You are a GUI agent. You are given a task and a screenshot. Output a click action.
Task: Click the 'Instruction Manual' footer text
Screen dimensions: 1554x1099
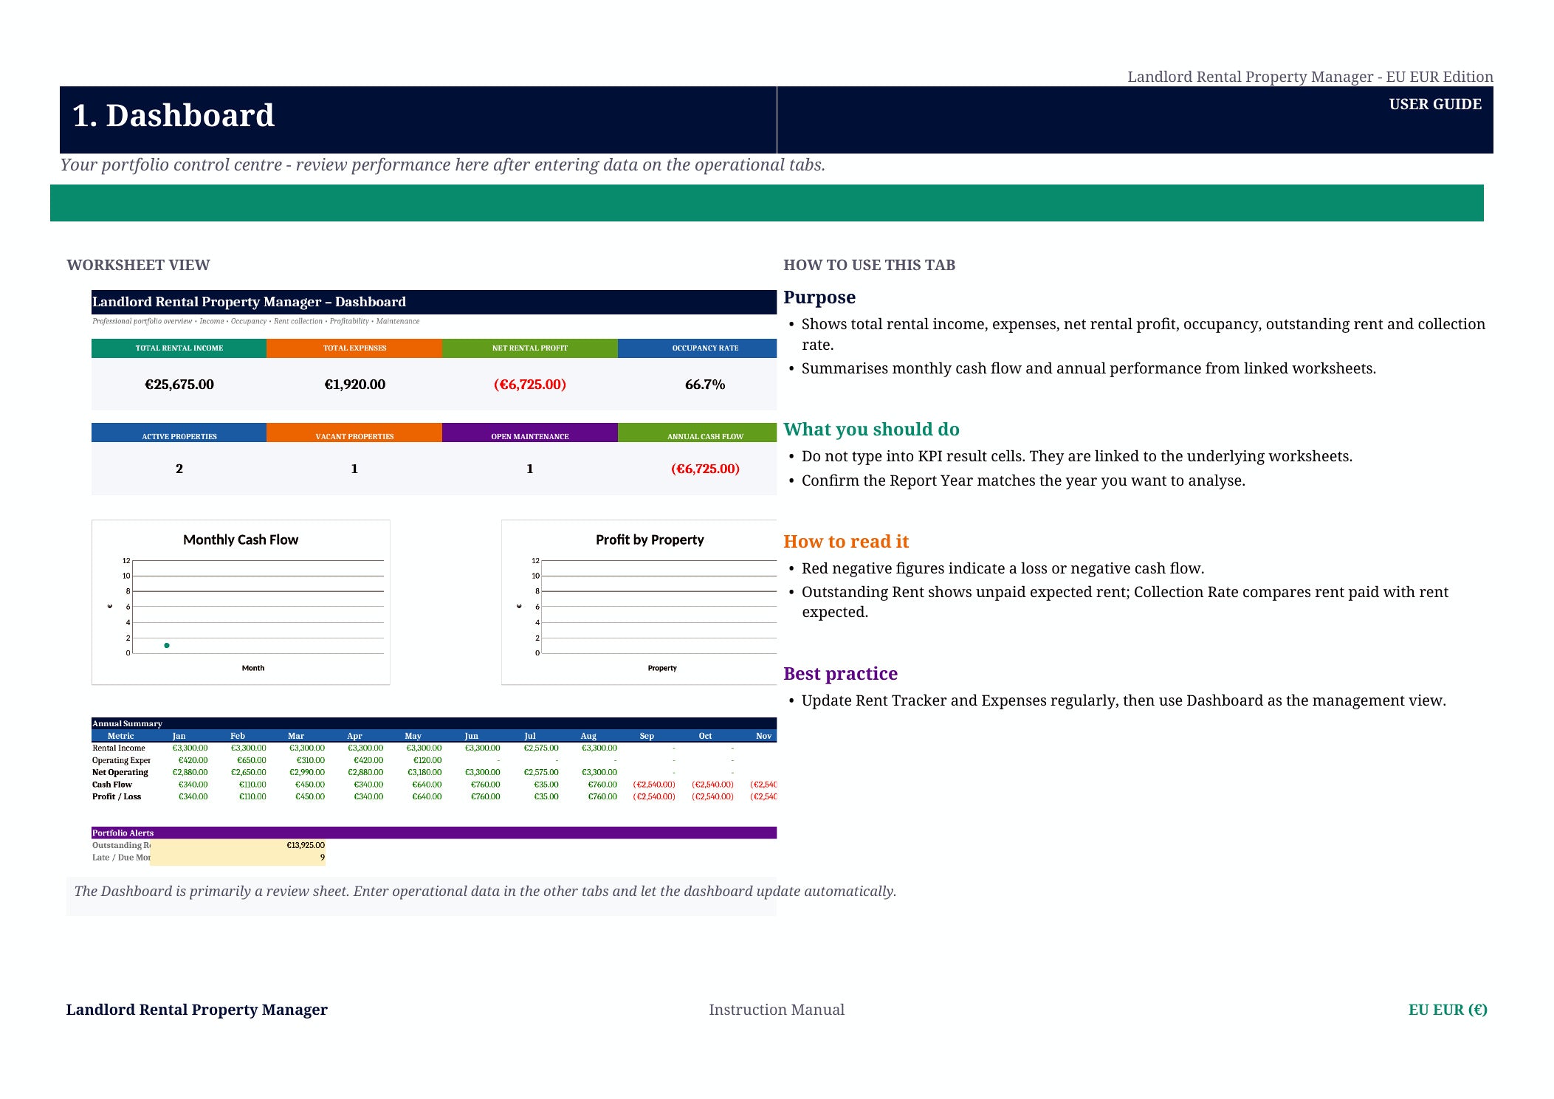777,1010
